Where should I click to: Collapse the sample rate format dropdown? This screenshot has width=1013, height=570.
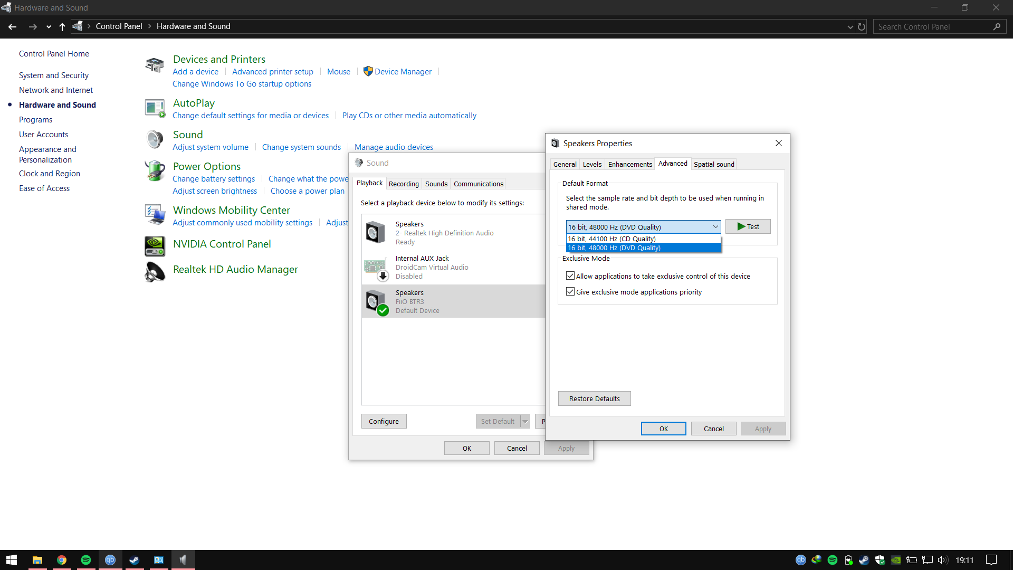coord(715,227)
